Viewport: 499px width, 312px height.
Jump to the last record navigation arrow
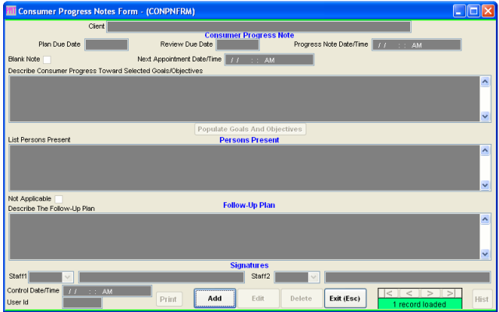pyautogui.click(x=448, y=293)
